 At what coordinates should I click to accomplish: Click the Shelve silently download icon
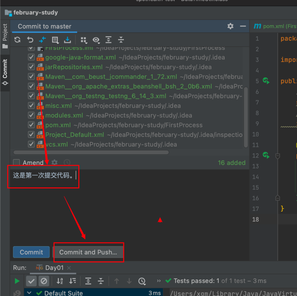pos(67,40)
